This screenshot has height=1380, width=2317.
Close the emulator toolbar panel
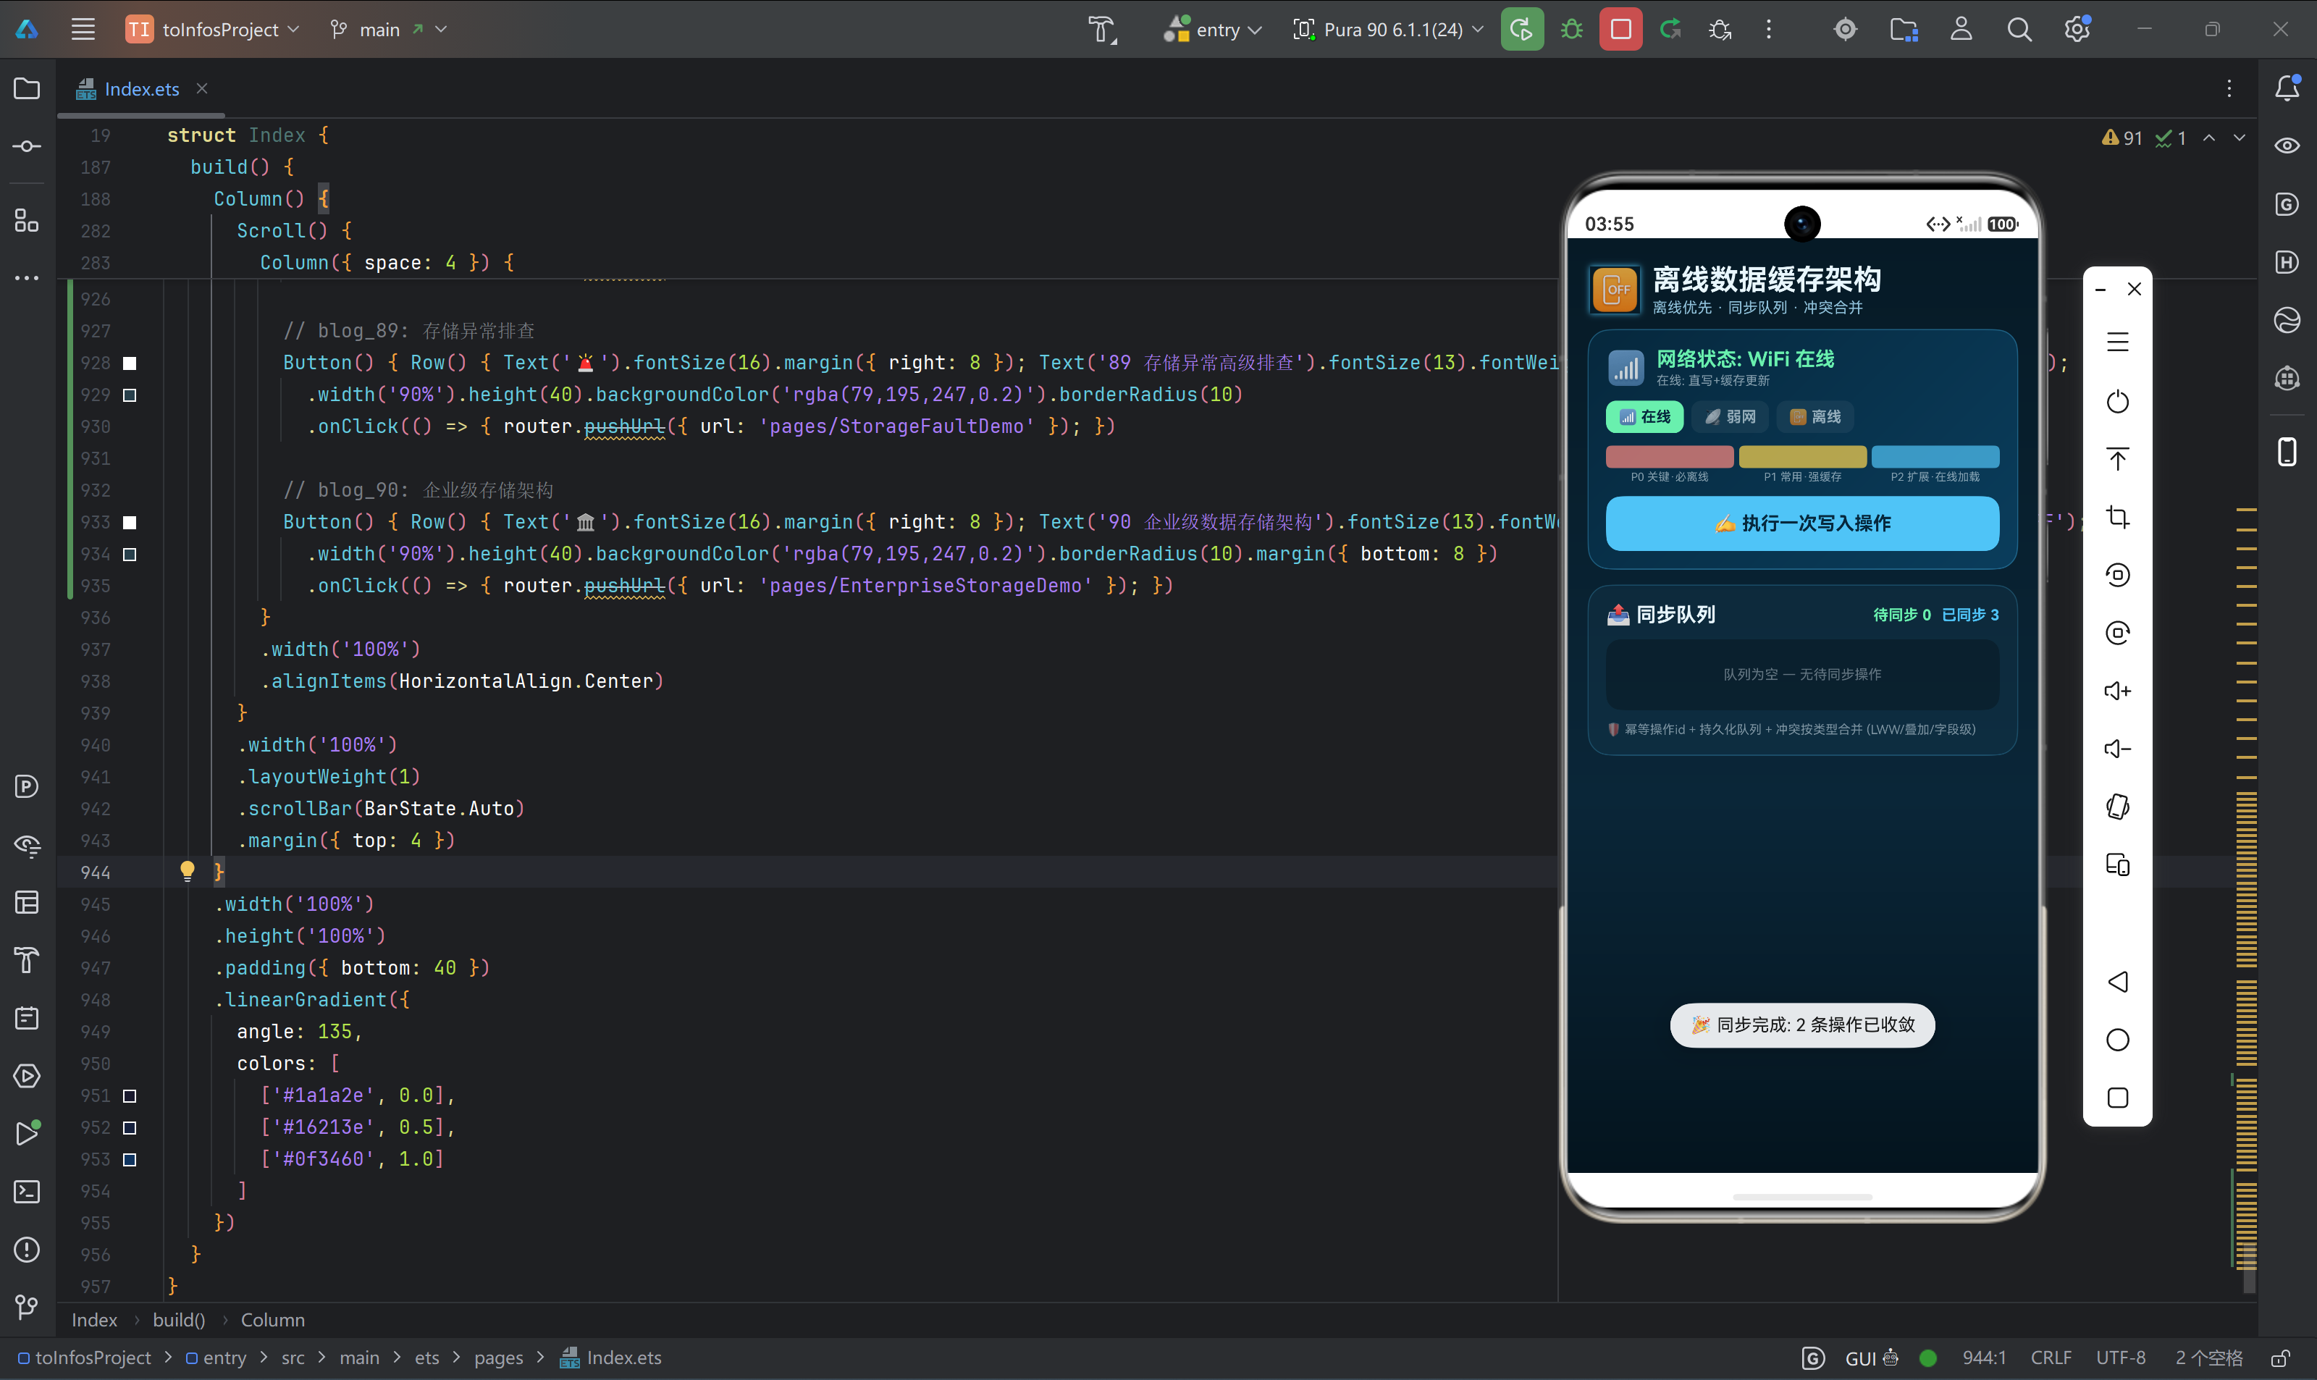click(x=2134, y=289)
